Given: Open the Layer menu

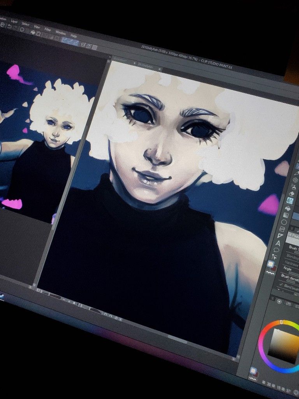Looking at the screenshot, I should pos(14,21).
